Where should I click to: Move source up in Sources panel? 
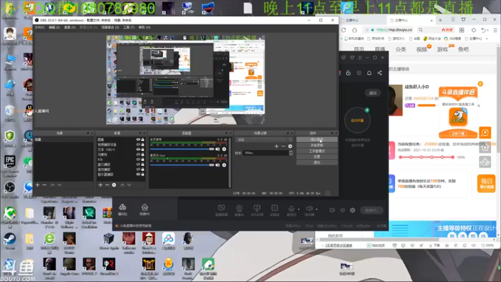pyautogui.click(x=122, y=185)
